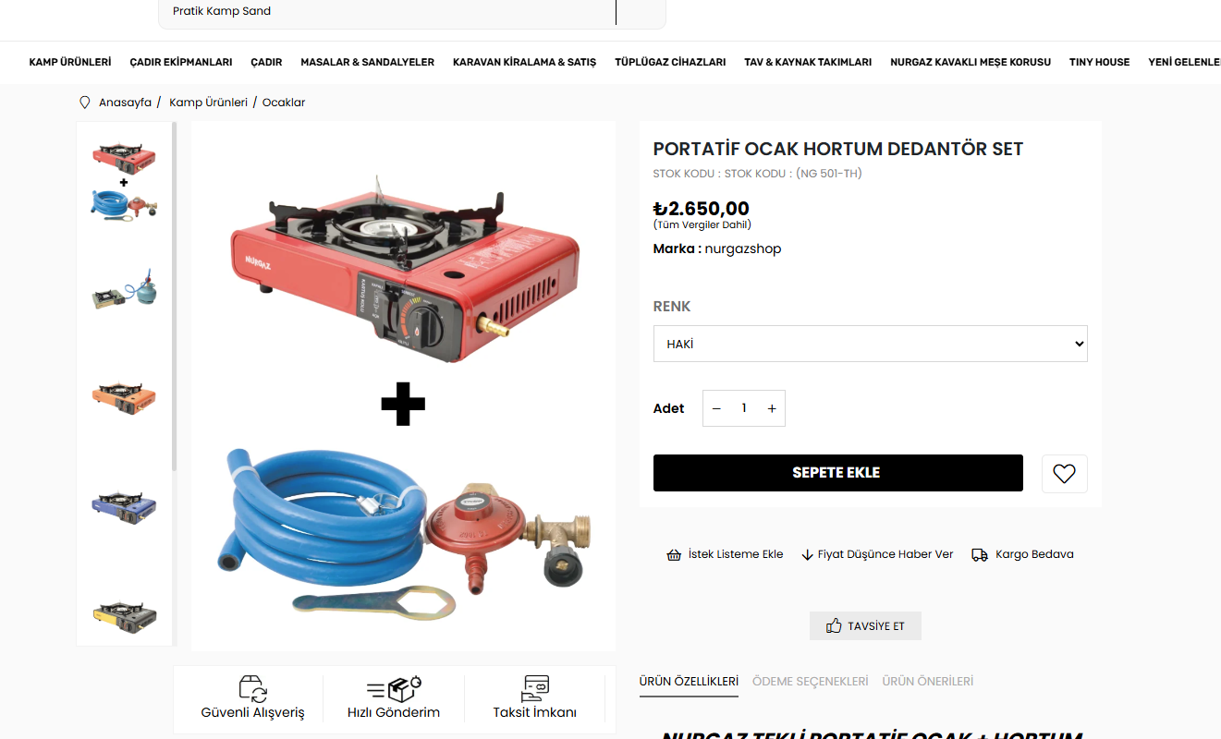
Task: Click the down-arrow icon for Fiyat Düşünce Haber Ver
Action: tap(807, 555)
